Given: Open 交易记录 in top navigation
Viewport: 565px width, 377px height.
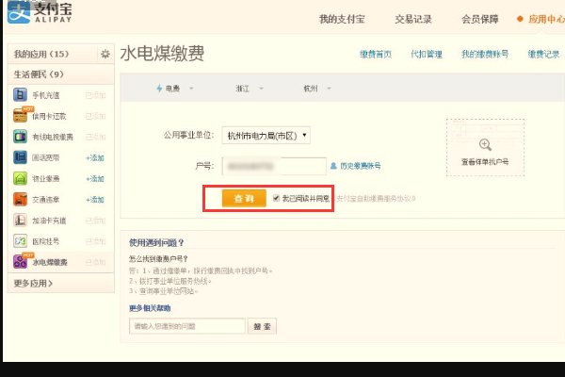Looking at the screenshot, I should coord(413,19).
